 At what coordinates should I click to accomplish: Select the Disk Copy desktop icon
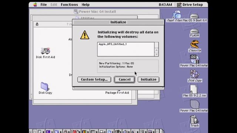point(194,74)
